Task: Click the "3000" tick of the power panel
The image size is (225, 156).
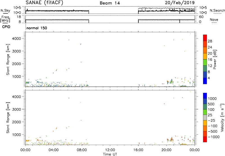Action: point(17,51)
